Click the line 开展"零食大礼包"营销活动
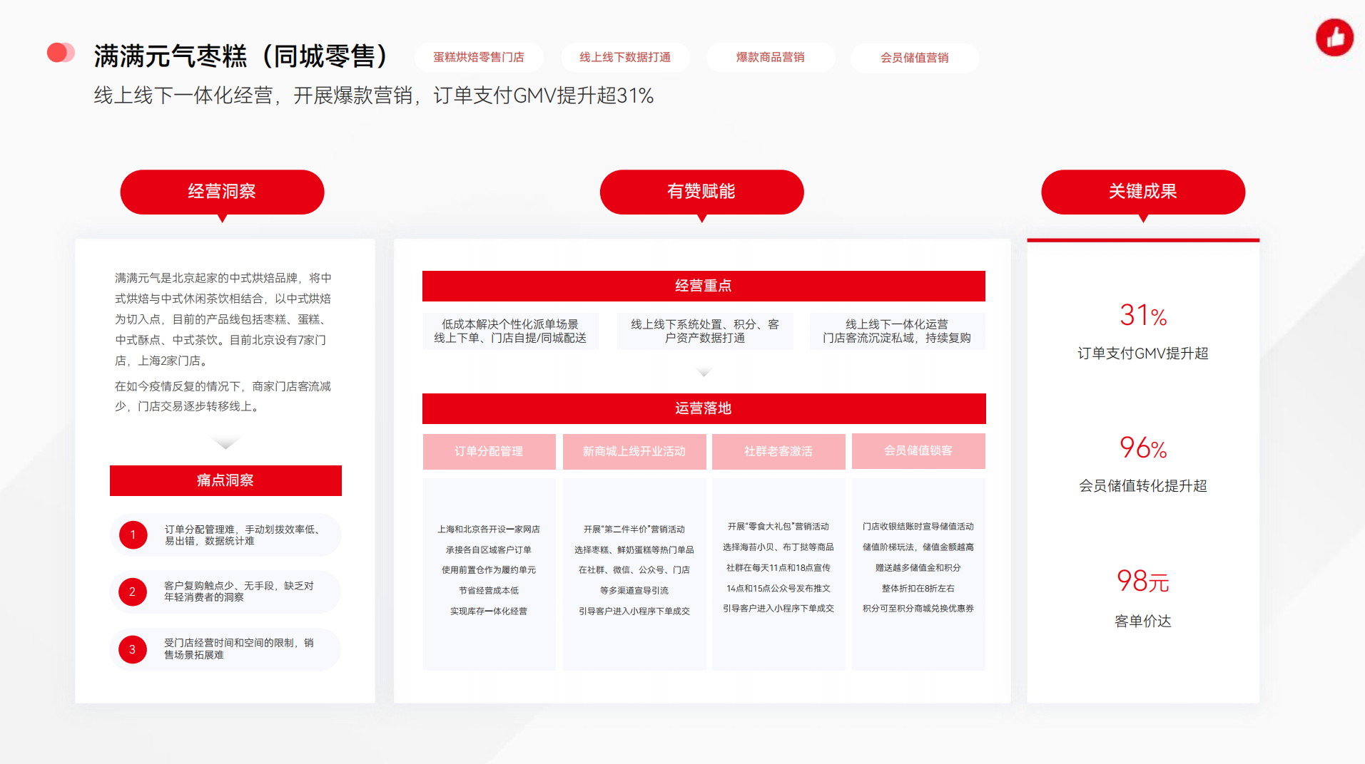The image size is (1365, 764). (778, 527)
